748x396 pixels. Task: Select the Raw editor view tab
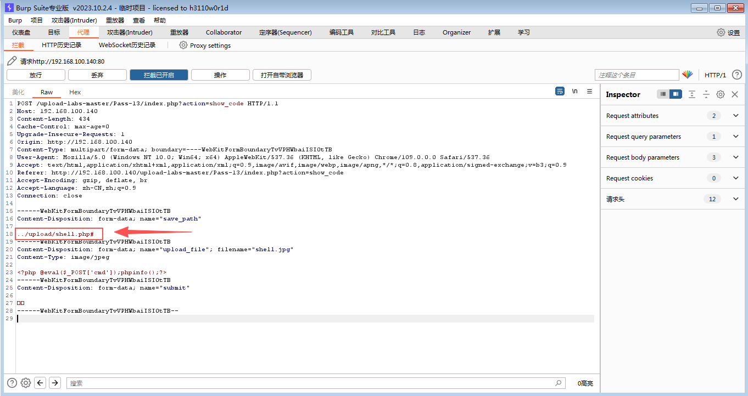tap(47, 92)
